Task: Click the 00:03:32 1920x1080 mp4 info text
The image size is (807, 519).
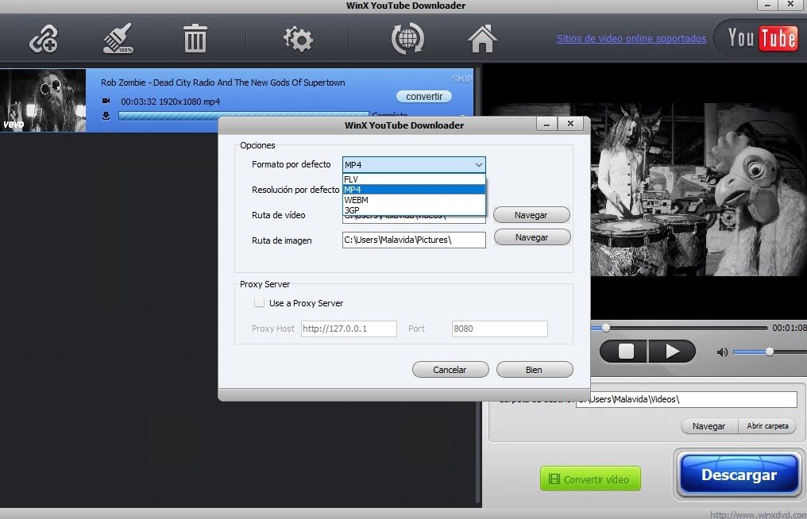Action: (x=170, y=102)
